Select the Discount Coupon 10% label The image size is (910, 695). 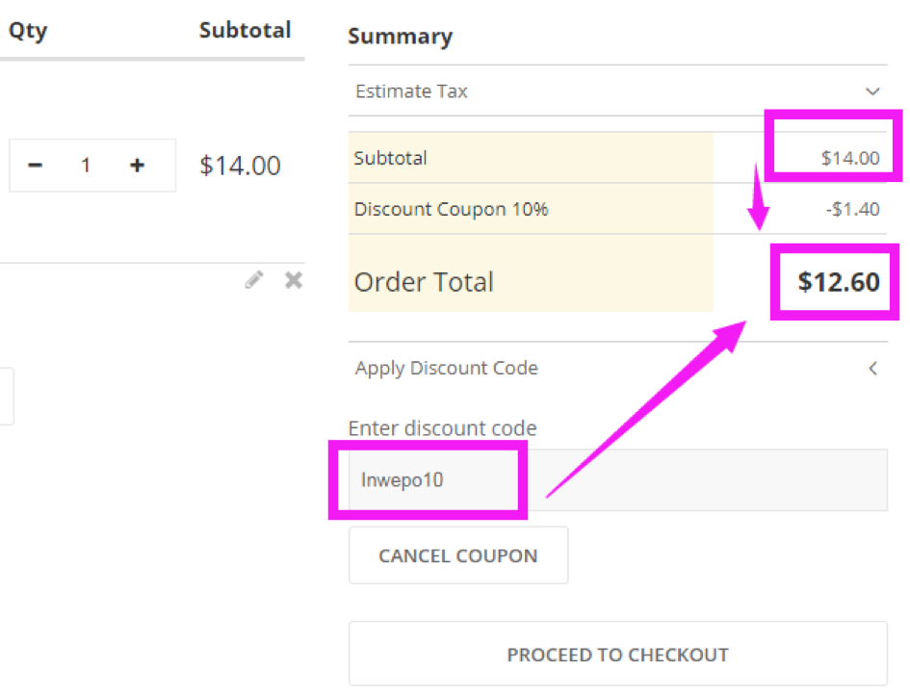(x=451, y=209)
